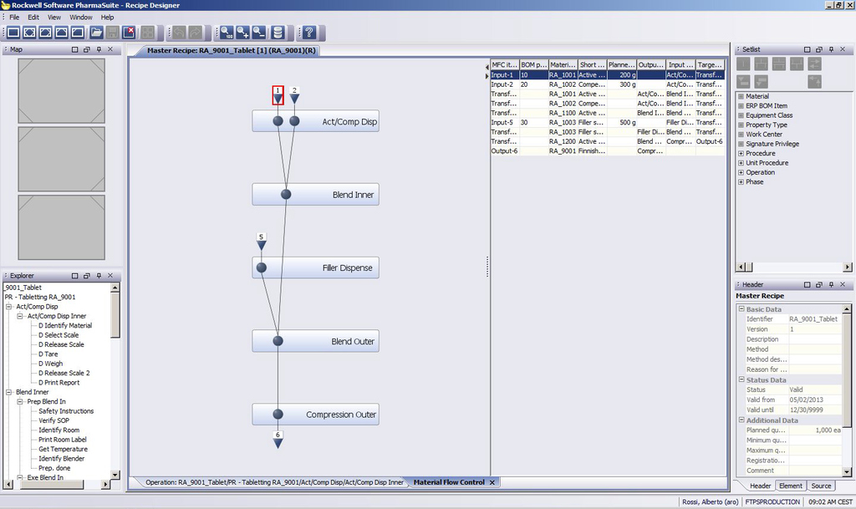The height and width of the screenshot is (509, 856).
Task: Click the output 6 triangle marker
Action: pyautogui.click(x=278, y=444)
